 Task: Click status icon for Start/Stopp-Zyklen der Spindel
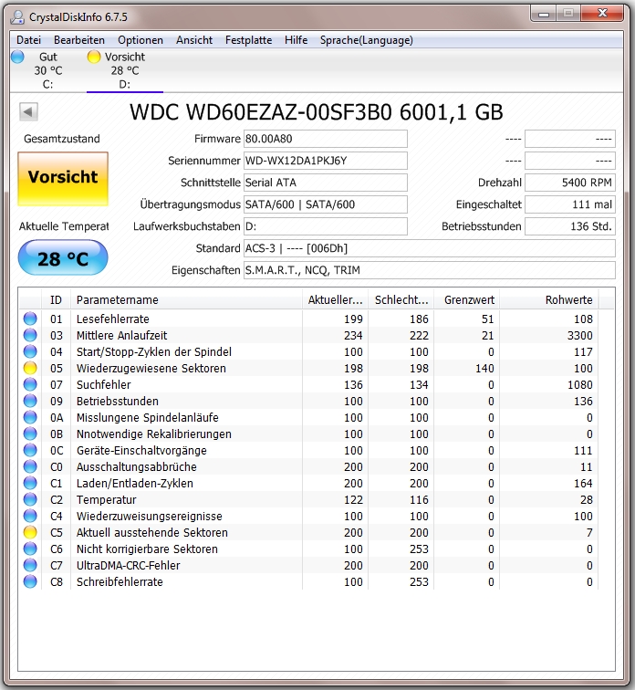click(30, 351)
